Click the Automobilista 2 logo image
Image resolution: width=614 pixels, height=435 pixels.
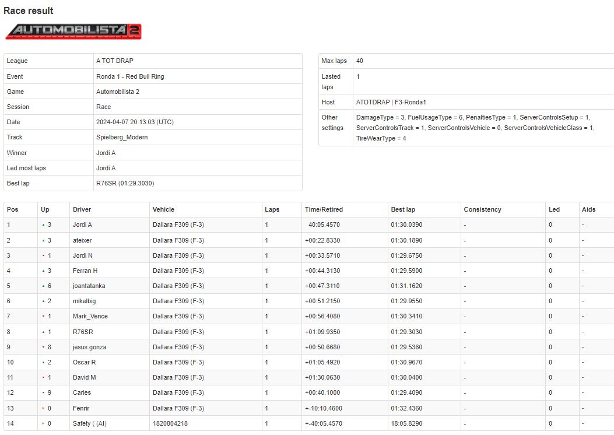tap(73, 31)
